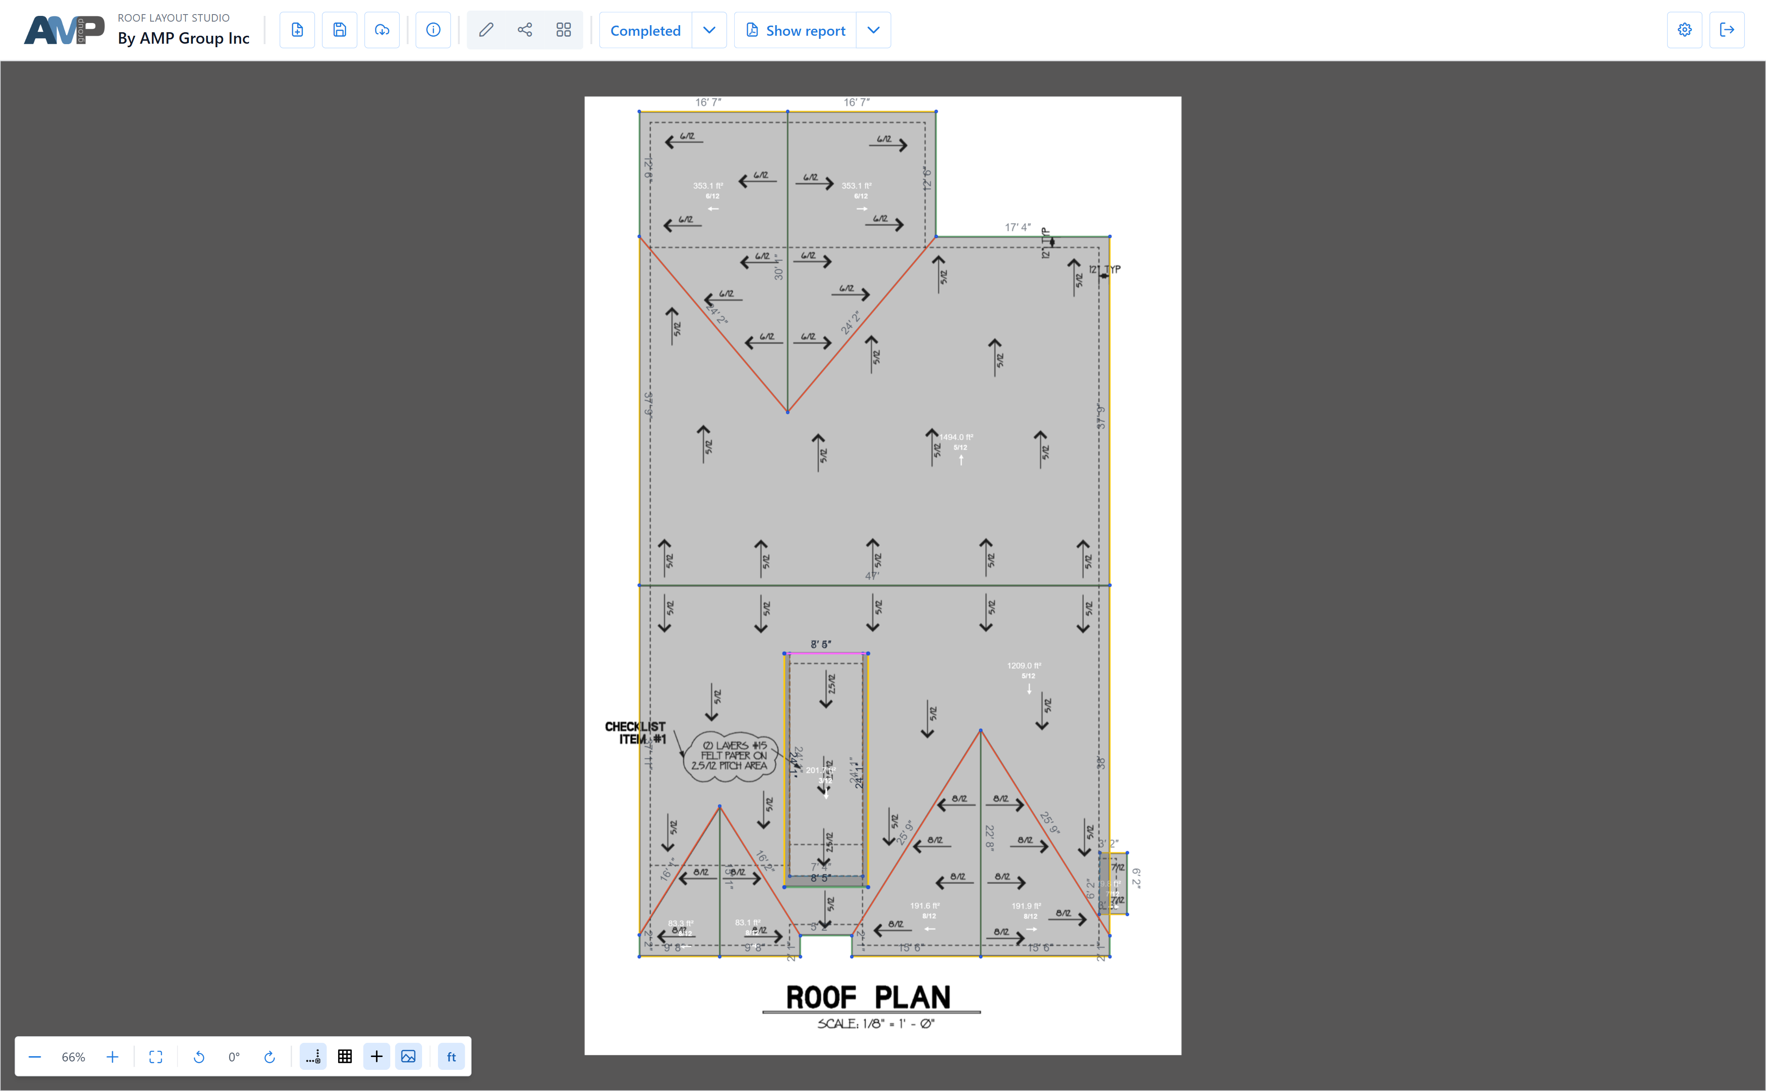Viewport: 1766px width, 1091px height.
Task: Toggle the dotted snap guides button
Action: click(x=313, y=1057)
